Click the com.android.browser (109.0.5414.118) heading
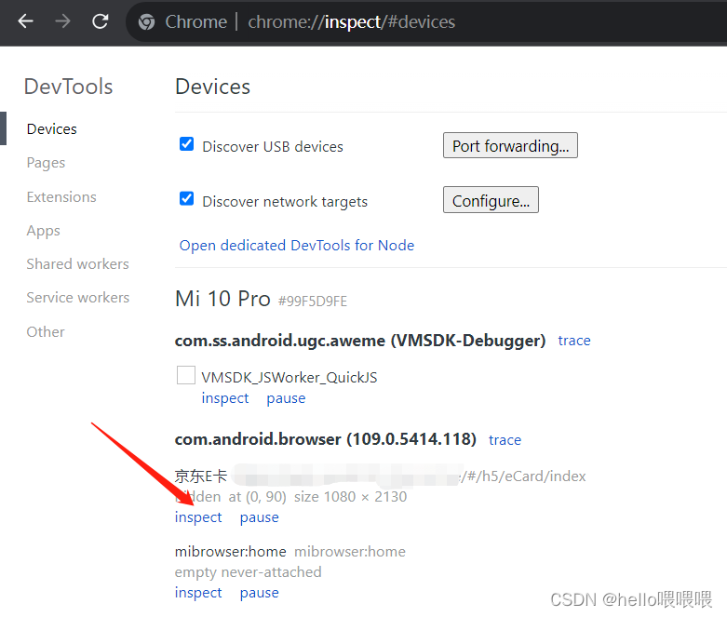Image resolution: width=727 pixels, height=617 pixels. tap(326, 439)
